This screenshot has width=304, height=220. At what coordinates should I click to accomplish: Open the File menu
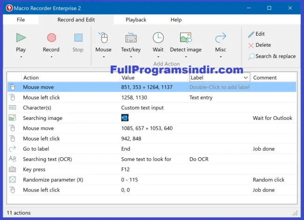[x=21, y=20]
